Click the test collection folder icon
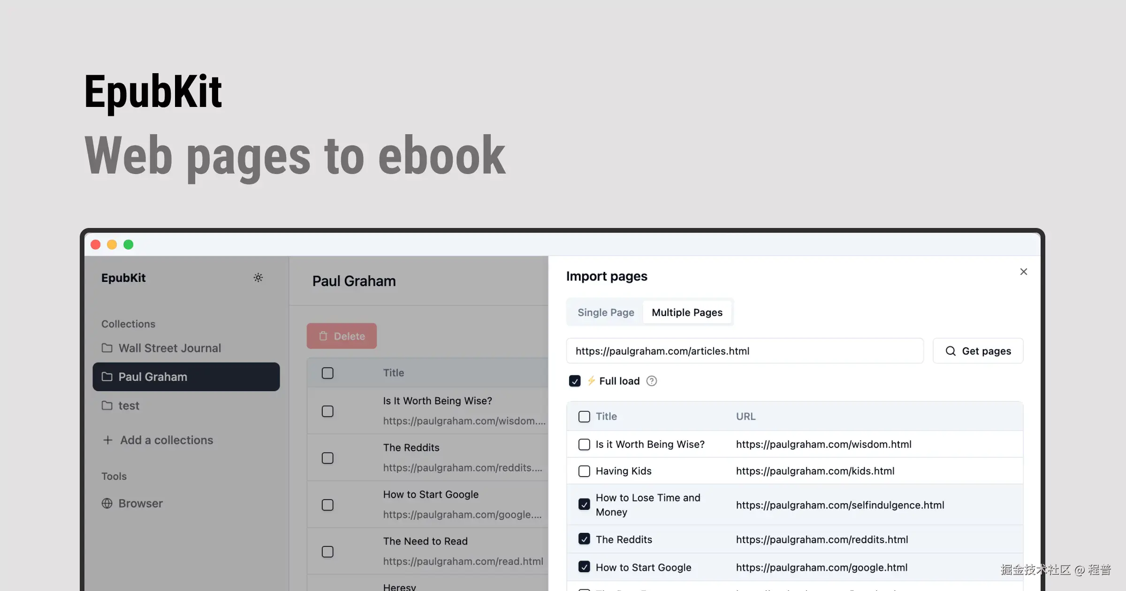The height and width of the screenshot is (591, 1126). (107, 405)
